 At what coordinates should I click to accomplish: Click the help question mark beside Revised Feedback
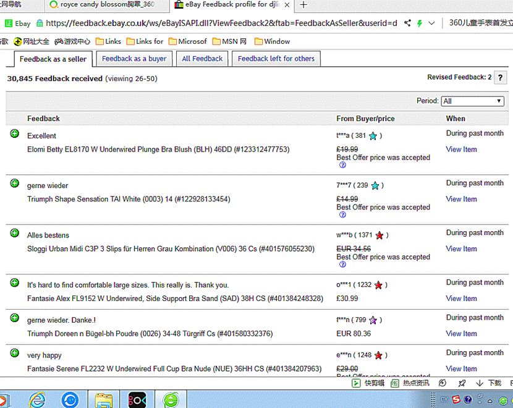[501, 78]
